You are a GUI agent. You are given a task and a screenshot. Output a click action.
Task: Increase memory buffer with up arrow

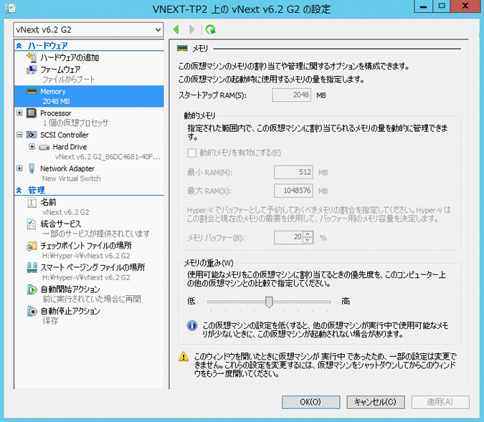[308, 234]
